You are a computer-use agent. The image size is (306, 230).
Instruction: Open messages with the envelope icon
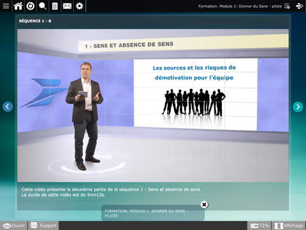[x=67, y=6]
